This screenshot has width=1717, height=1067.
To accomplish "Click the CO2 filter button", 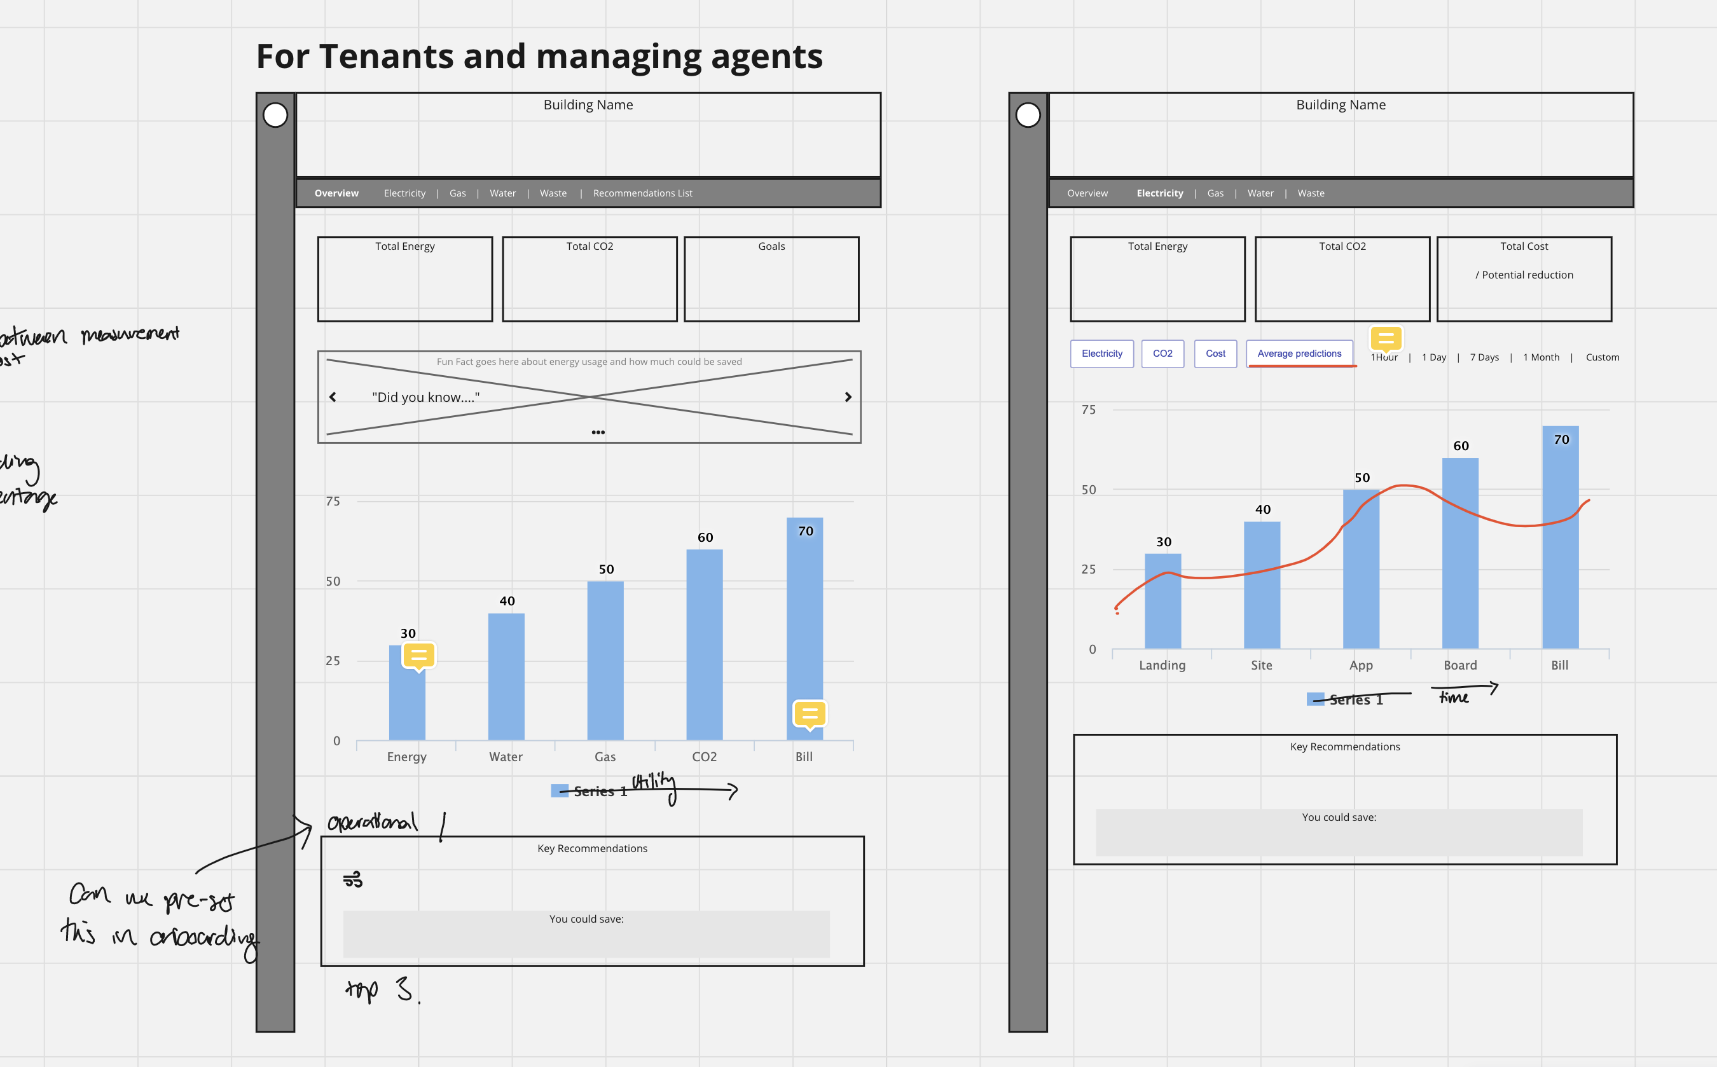I will pyautogui.click(x=1162, y=354).
